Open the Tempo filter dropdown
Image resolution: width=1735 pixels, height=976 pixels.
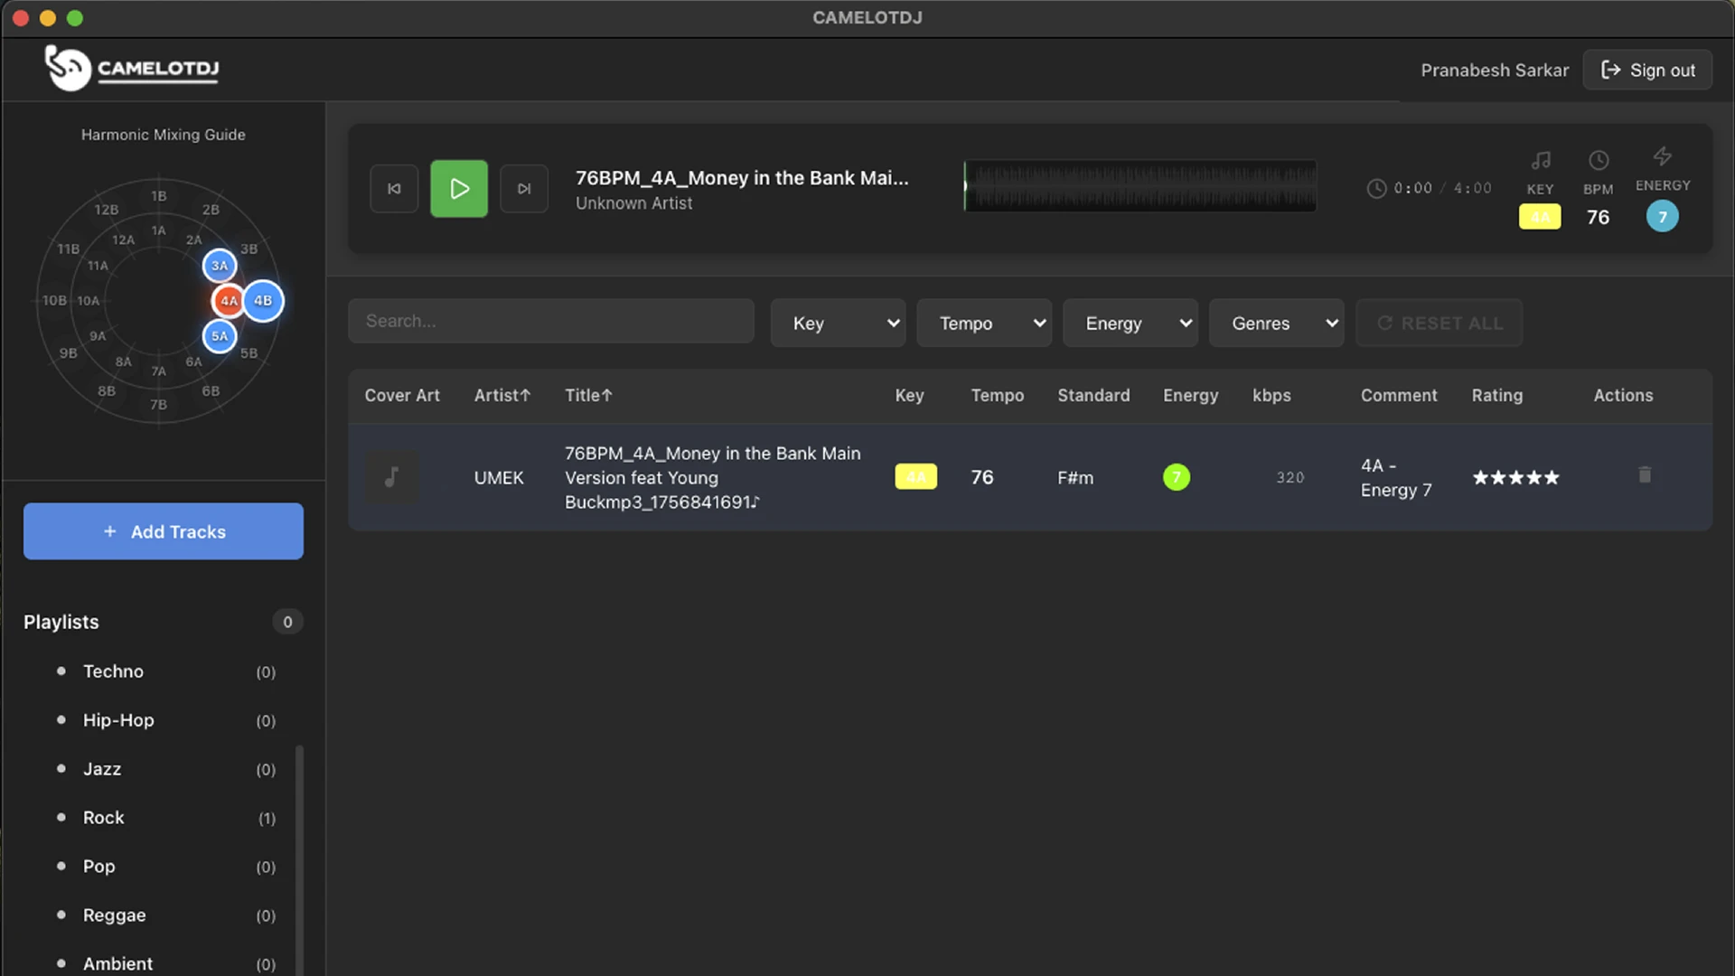click(x=984, y=323)
